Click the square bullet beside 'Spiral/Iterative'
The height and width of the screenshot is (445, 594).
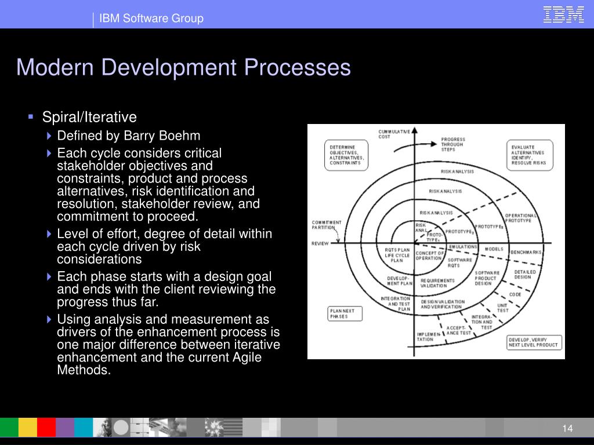tap(31, 117)
